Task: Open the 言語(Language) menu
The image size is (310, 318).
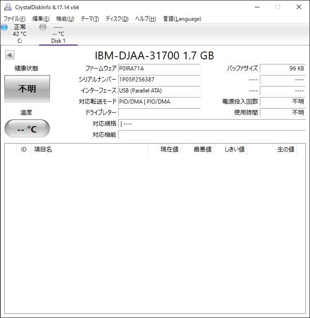Action: coord(182,19)
